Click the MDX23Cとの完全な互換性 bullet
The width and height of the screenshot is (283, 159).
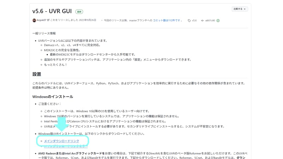(62, 50)
